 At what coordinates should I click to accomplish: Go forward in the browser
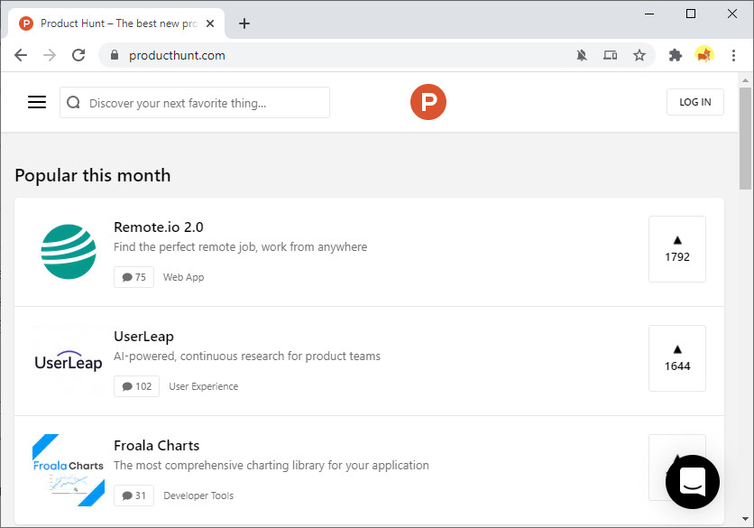click(x=50, y=55)
